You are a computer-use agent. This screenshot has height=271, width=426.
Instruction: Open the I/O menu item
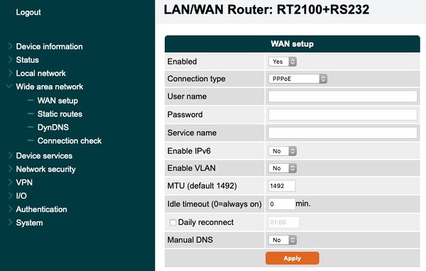21,196
